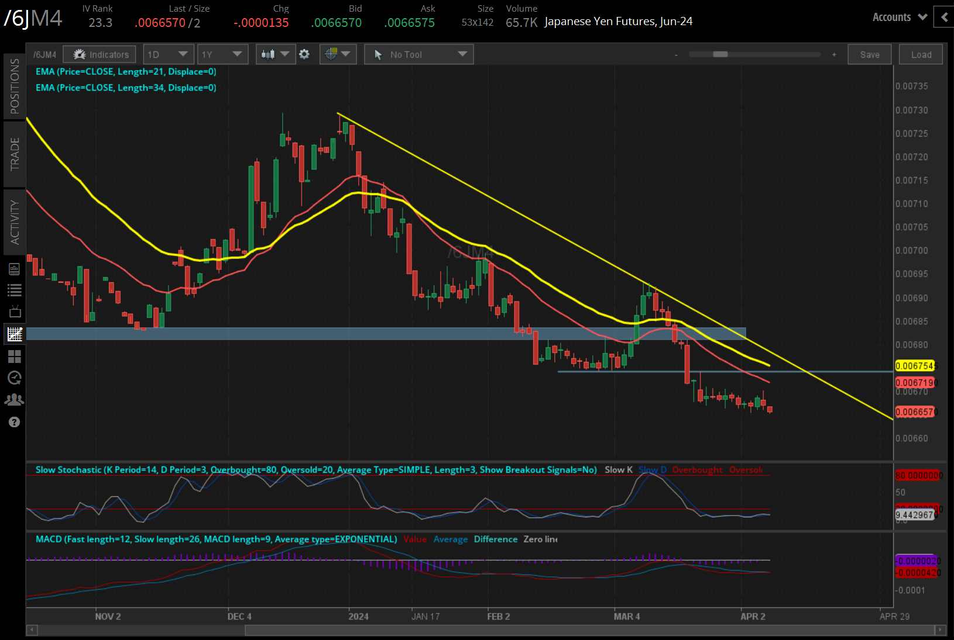
Task: Open the four-square dashboard icon
Action: [x=14, y=356]
